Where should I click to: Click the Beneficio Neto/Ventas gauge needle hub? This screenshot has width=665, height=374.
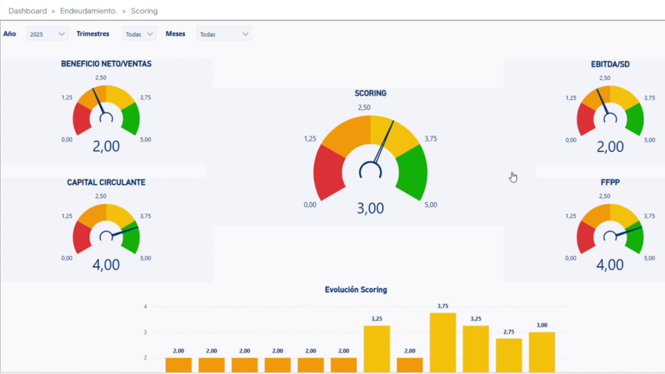(106, 118)
